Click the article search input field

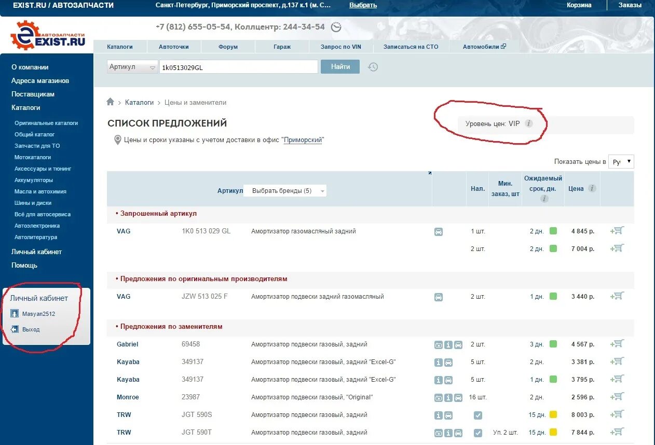239,67
